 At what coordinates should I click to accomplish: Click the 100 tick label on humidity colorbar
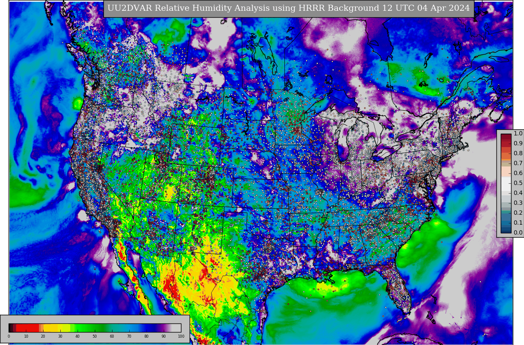181,337
